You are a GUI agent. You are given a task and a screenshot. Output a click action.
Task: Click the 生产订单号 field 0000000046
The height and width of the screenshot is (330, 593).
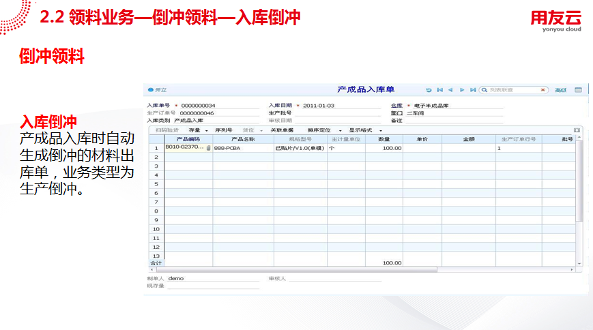[219, 113]
